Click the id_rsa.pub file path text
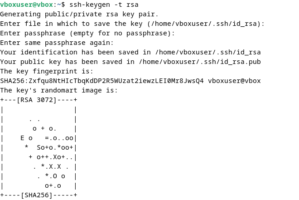 coord(200,62)
